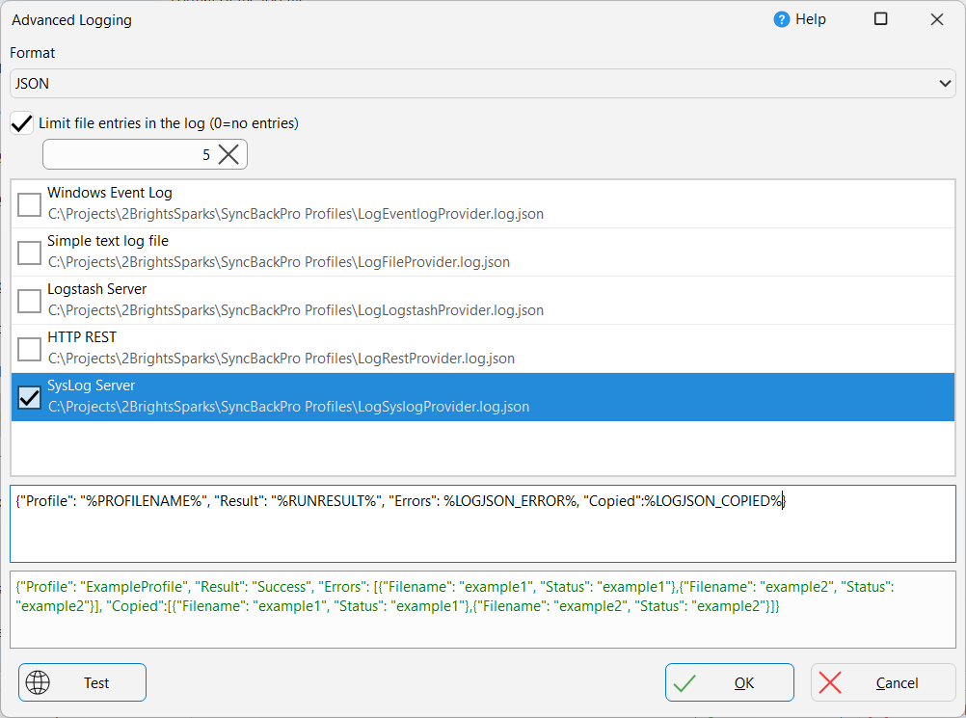
Task: Click Cancel to discard changes
Action: [883, 682]
